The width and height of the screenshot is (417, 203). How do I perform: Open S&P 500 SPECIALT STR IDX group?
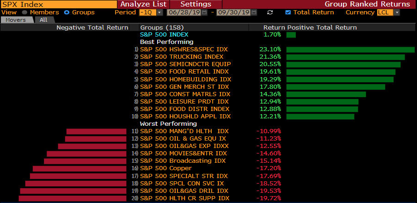184,176
